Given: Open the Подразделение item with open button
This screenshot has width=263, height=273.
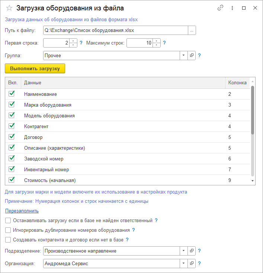Looking at the screenshot, I should click(192, 251).
